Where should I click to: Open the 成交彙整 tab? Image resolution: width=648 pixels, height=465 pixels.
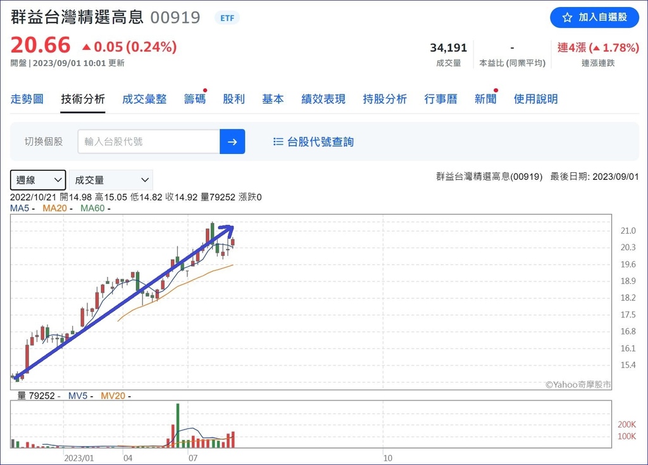tap(144, 99)
